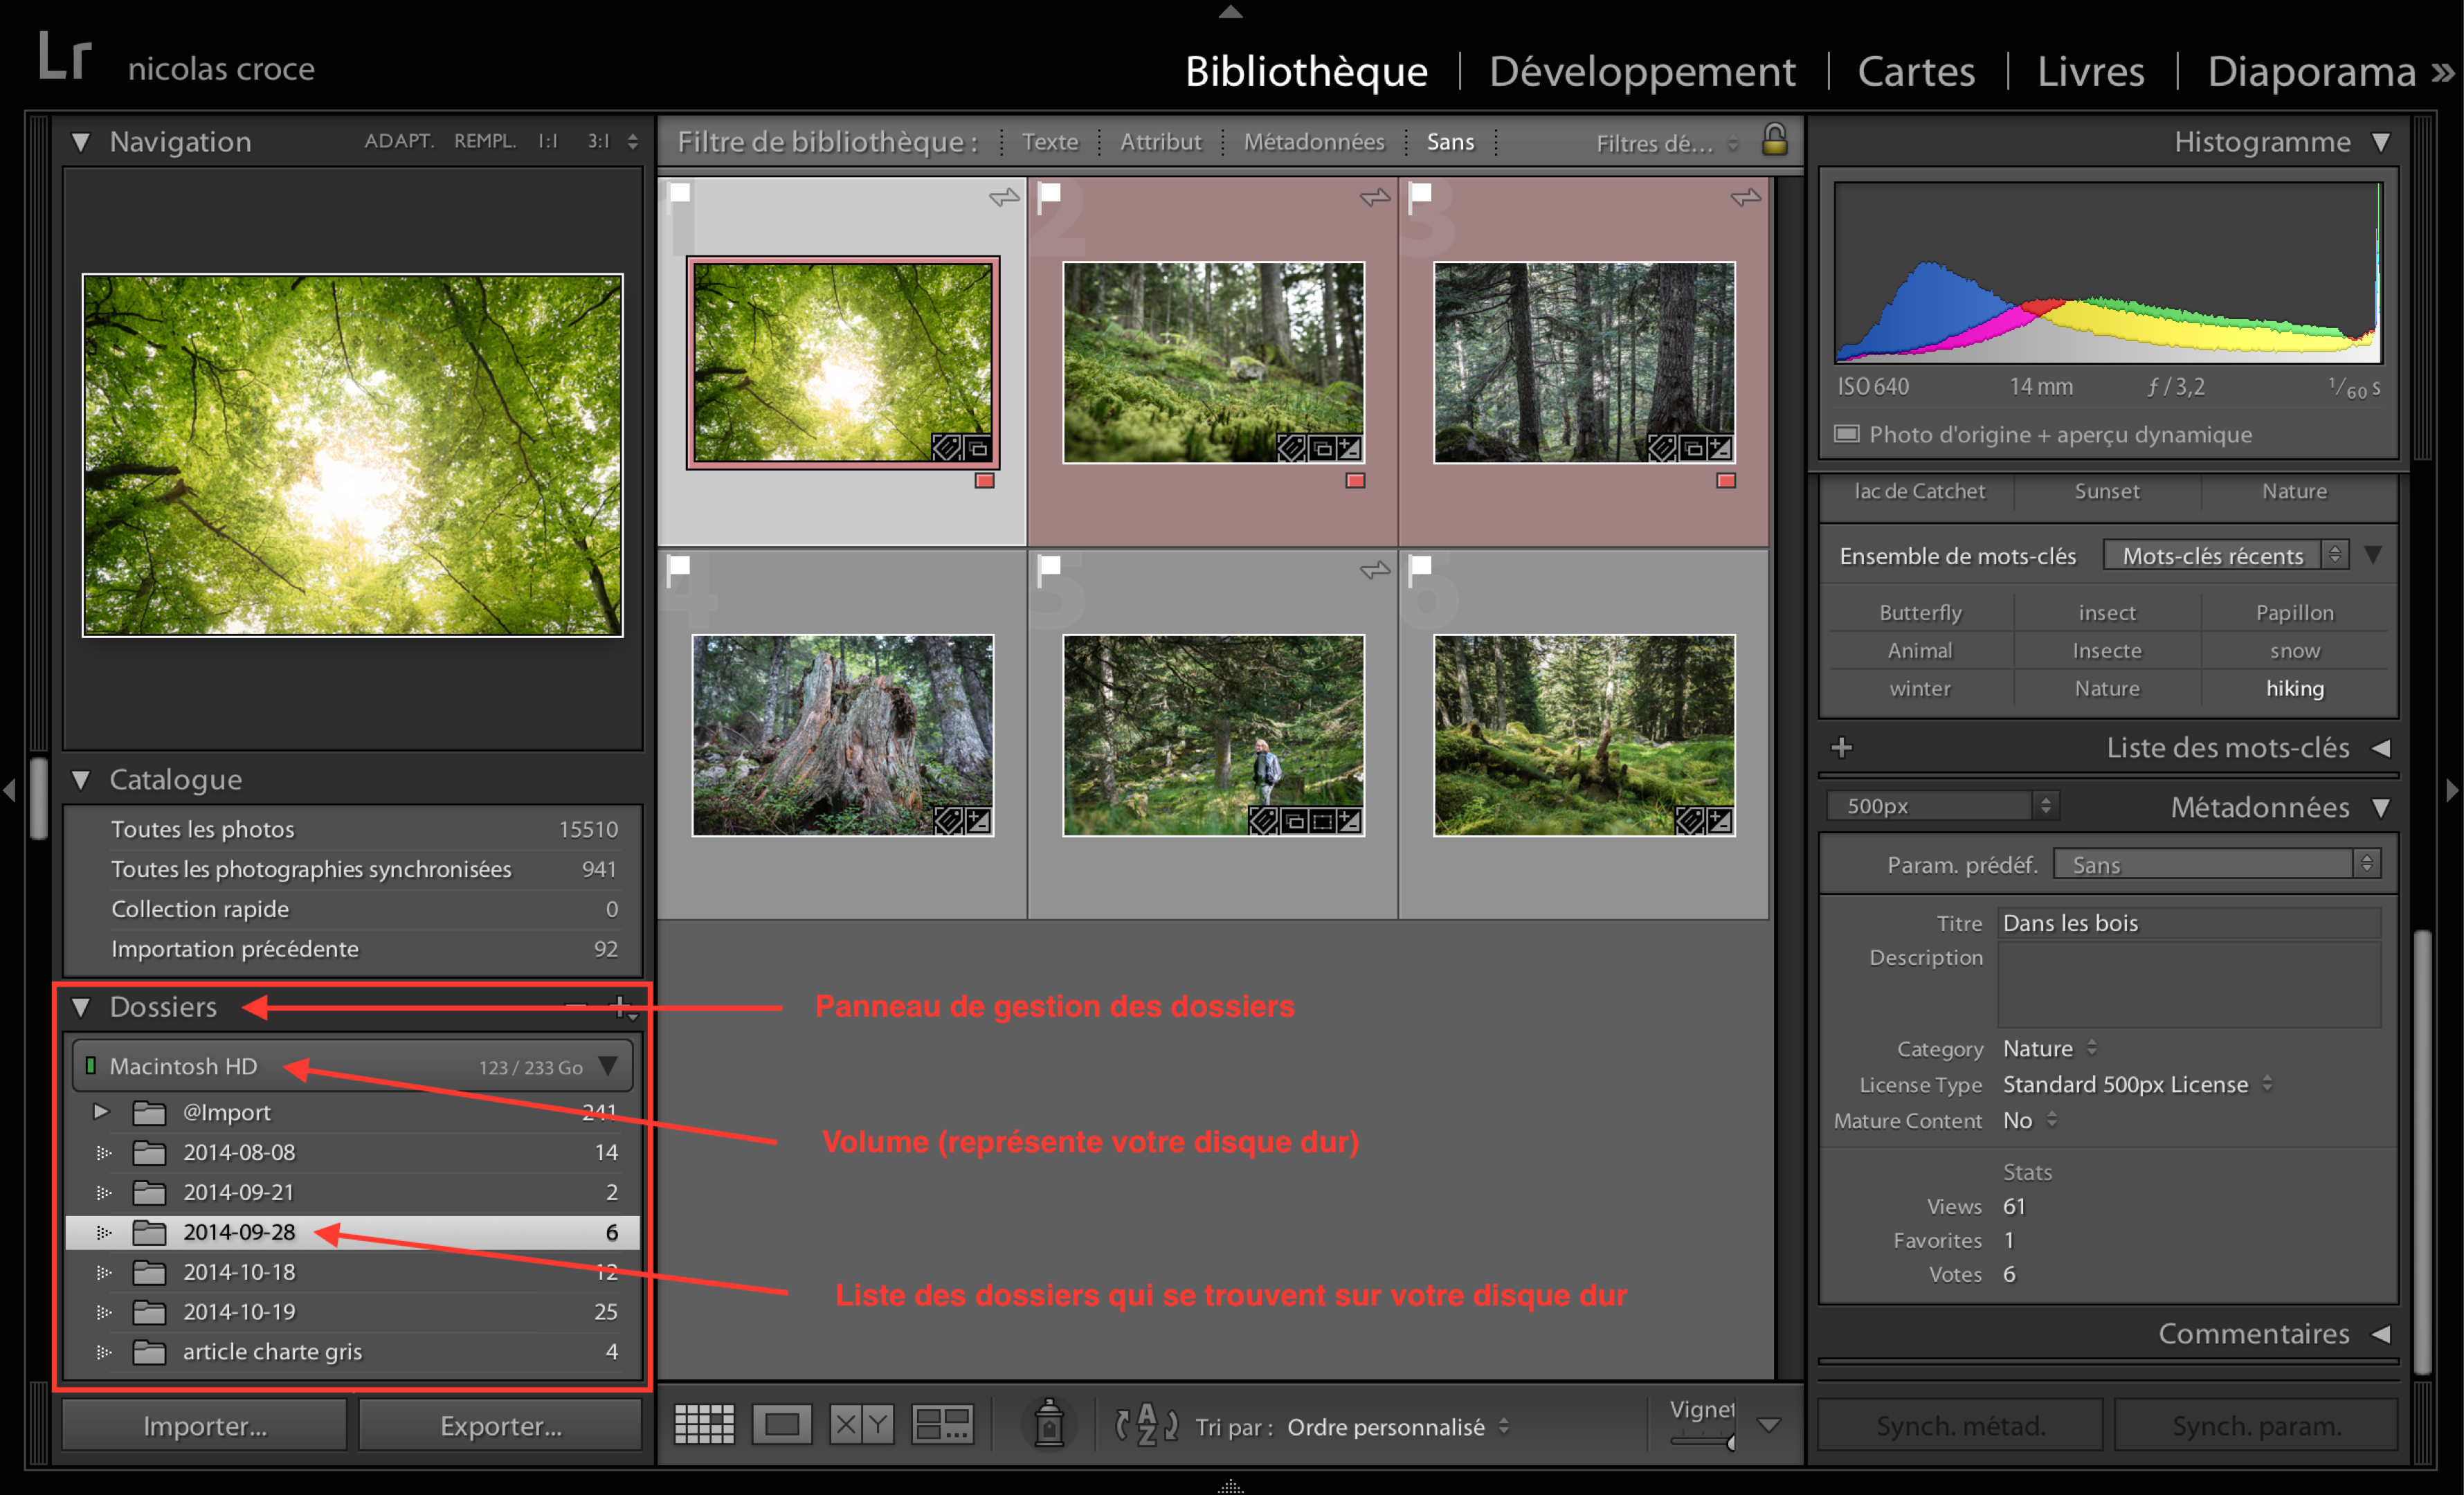Switch to loupe view icon
Viewport: 2464px width, 1495px height.
pos(782,1424)
